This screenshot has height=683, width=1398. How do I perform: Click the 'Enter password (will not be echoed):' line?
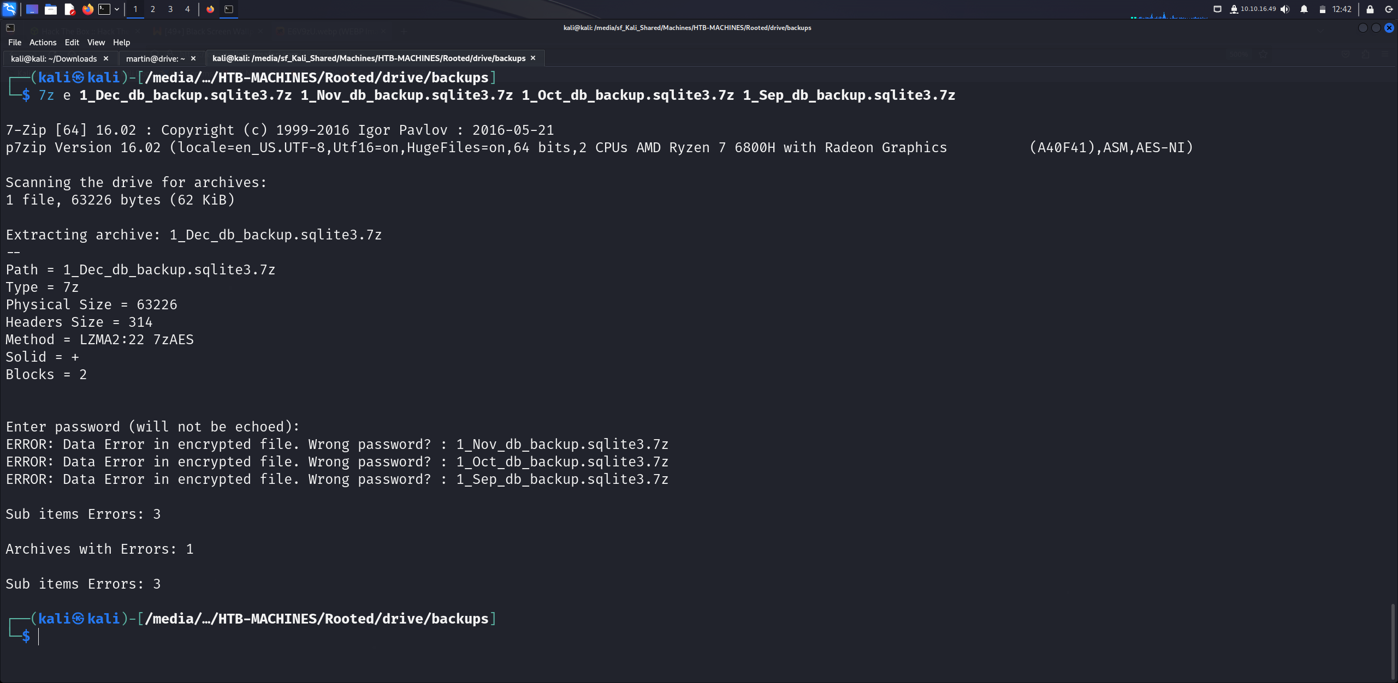click(153, 427)
